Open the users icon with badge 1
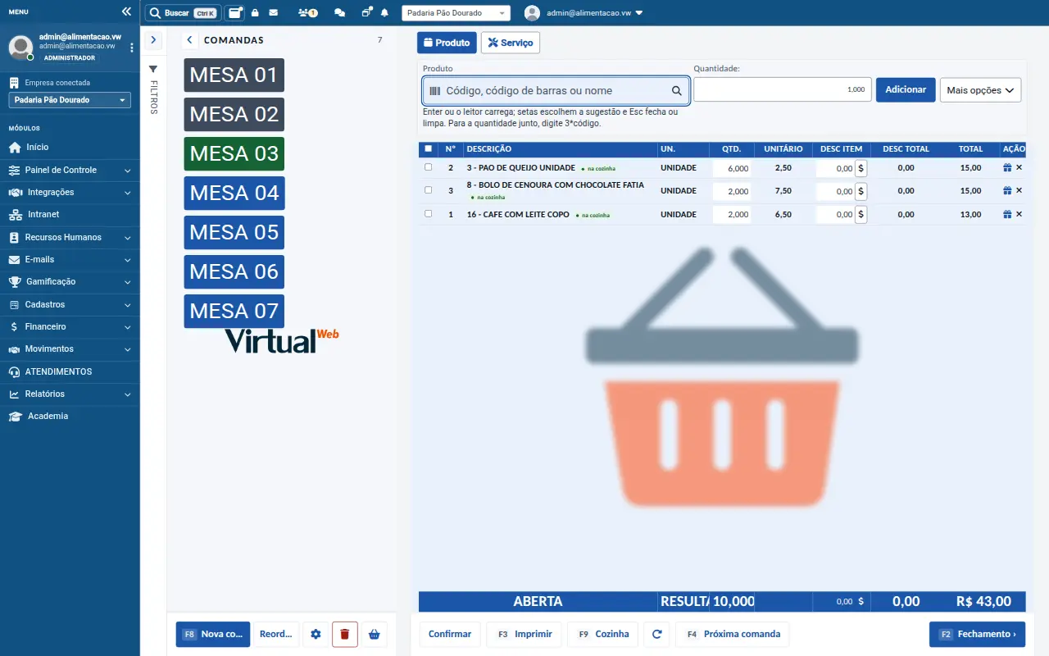This screenshot has width=1049, height=656. 307,13
